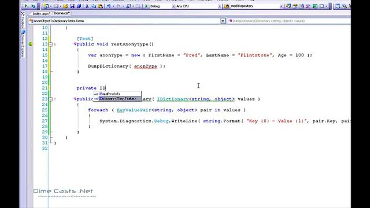The width and height of the screenshot is (370, 208).
Task: Click the green Start Page icon
Action: 314,6
